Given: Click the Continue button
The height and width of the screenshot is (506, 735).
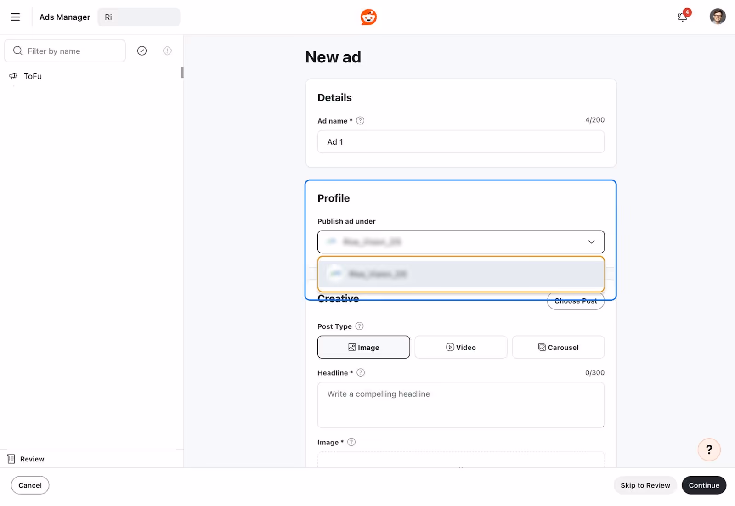Looking at the screenshot, I should pyautogui.click(x=704, y=485).
